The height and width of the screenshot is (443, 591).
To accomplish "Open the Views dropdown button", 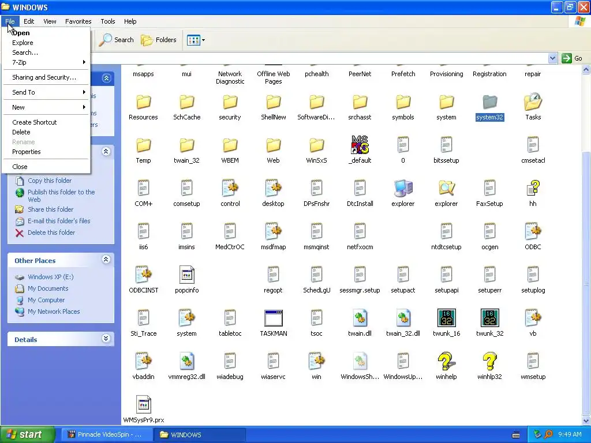I will [196, 40].
